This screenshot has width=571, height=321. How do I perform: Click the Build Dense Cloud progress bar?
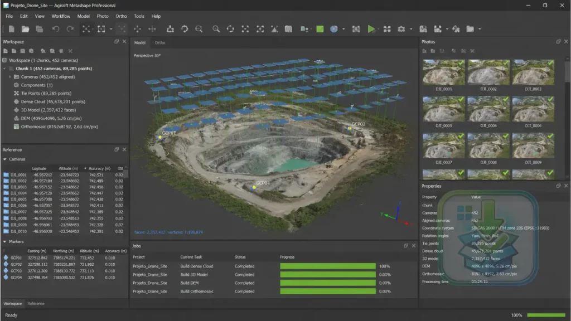(x=328, y=266)
